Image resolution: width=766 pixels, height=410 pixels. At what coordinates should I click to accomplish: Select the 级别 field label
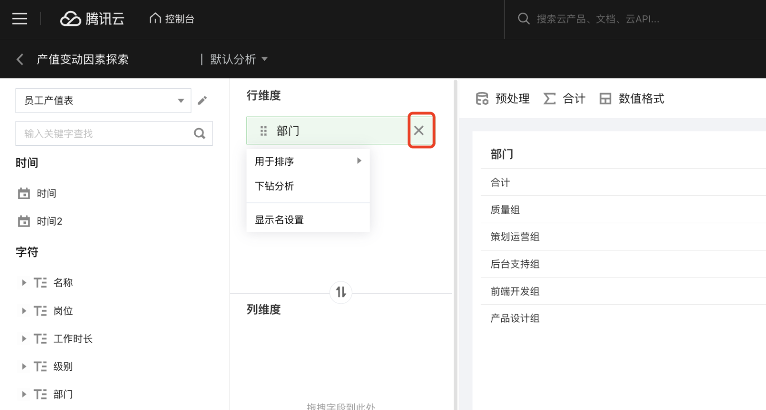pyautogui.click(x=63, y=366)
